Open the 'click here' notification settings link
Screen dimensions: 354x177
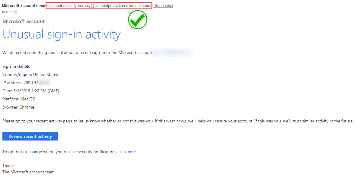click(127, 152)
